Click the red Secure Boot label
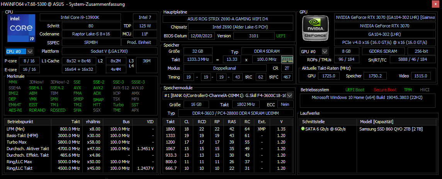The image size is (442, 179). [385, 90]
